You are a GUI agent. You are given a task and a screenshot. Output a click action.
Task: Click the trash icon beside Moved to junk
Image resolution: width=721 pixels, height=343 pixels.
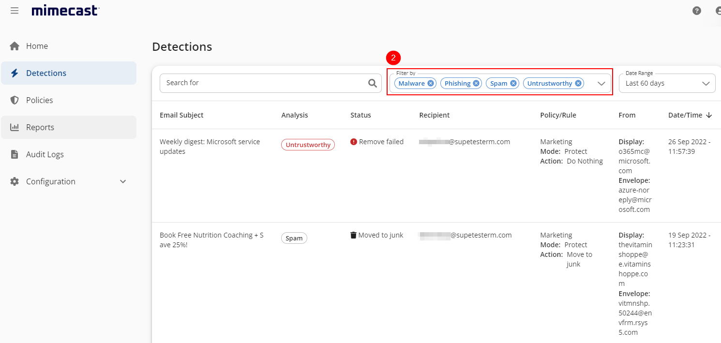[x=353, y=235]
